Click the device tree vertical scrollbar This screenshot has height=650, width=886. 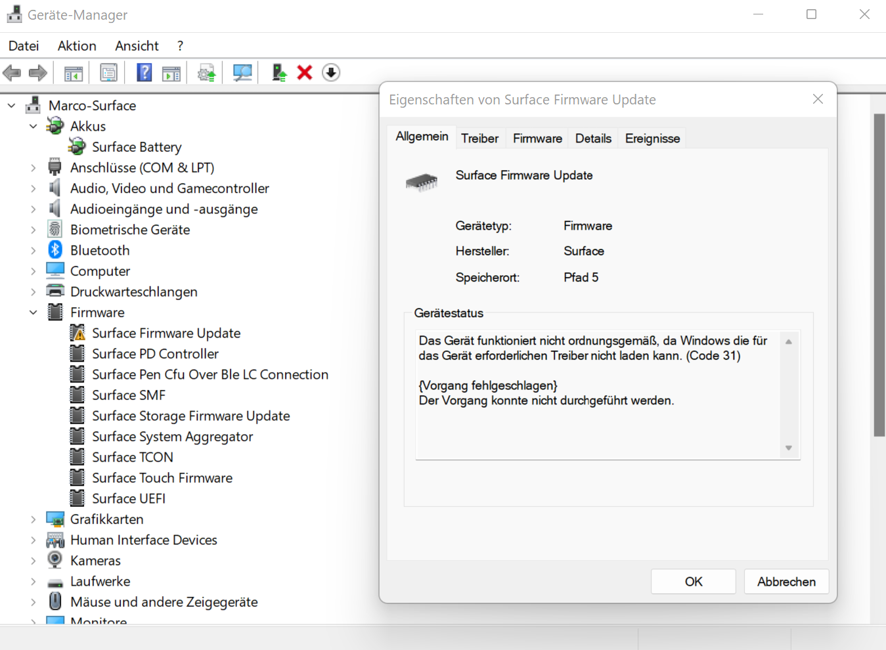[x=879, y=274]
